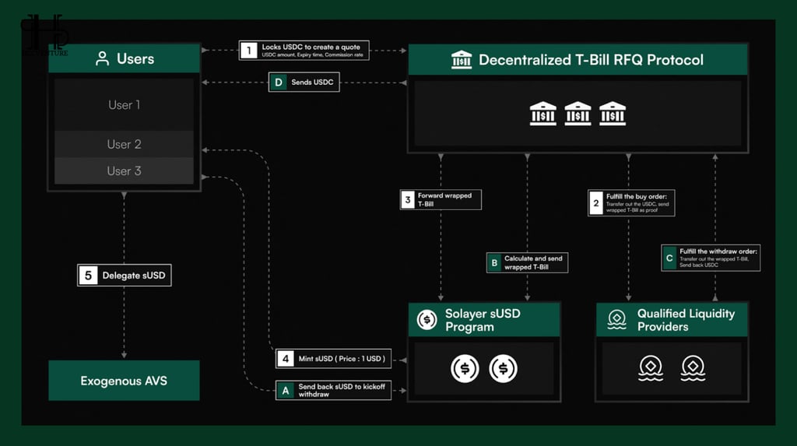
Task: Click the Users panel title
Action: pyautogui.click(x=135, y=58)
